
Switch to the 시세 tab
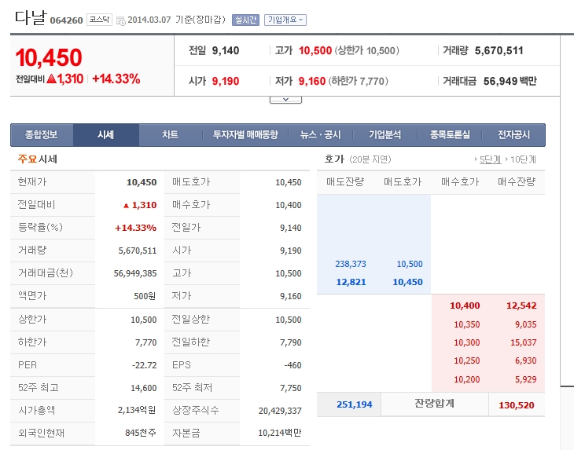(106, 135)
